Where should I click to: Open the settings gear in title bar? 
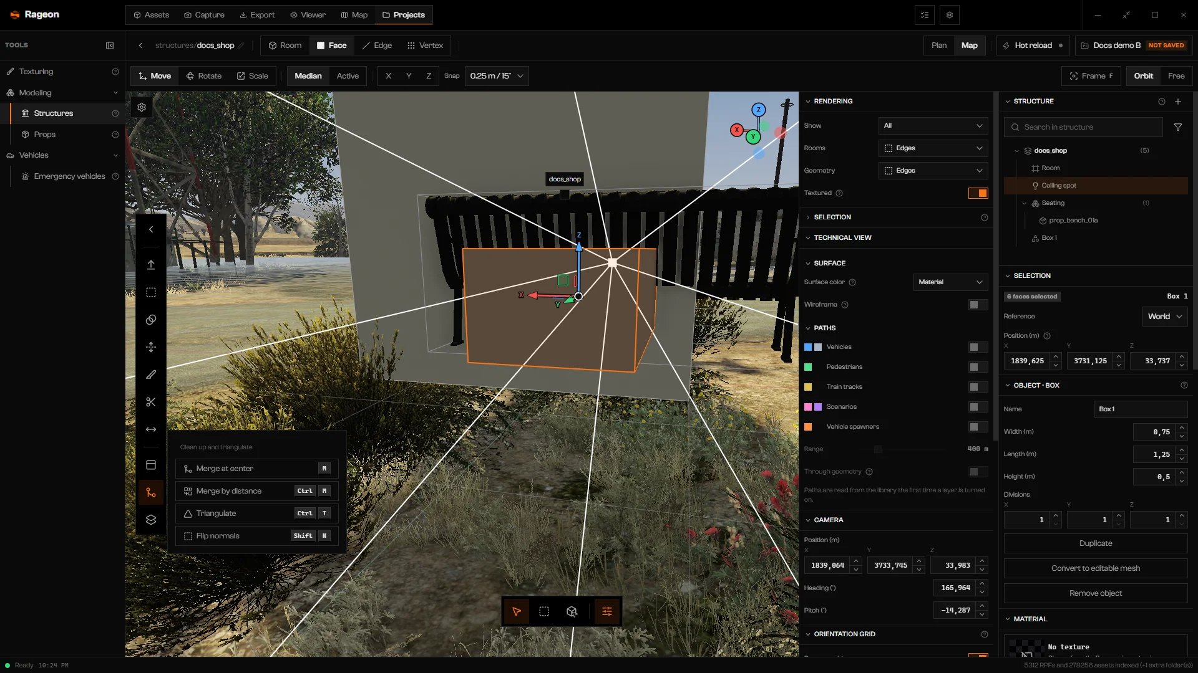(x=950, y=15)
